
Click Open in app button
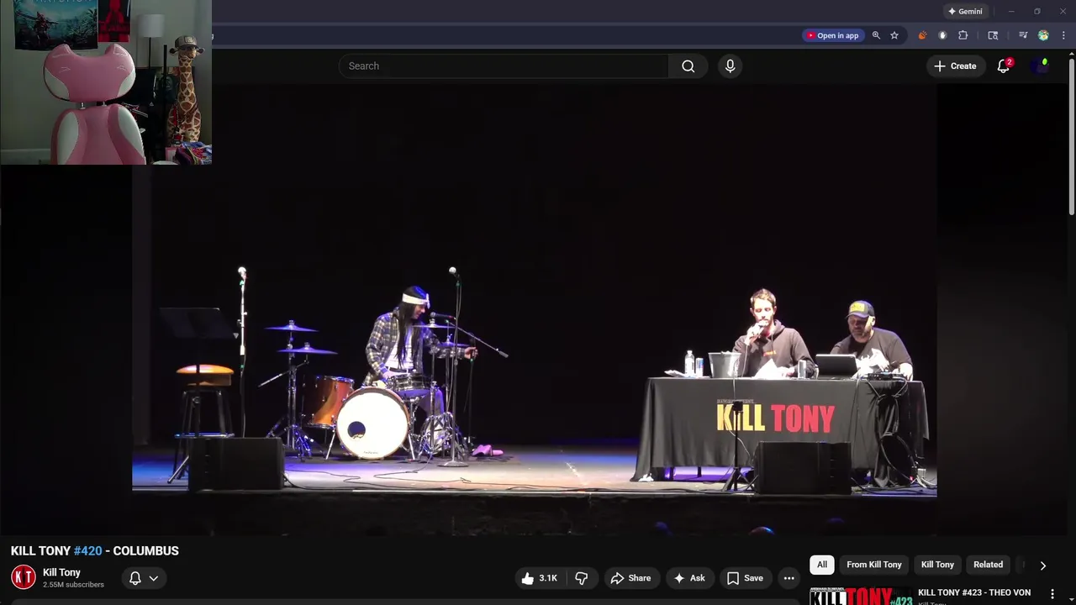833,35
